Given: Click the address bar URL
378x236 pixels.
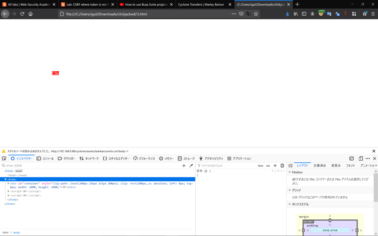Looking at the screenshot, I should pos(106,14).
